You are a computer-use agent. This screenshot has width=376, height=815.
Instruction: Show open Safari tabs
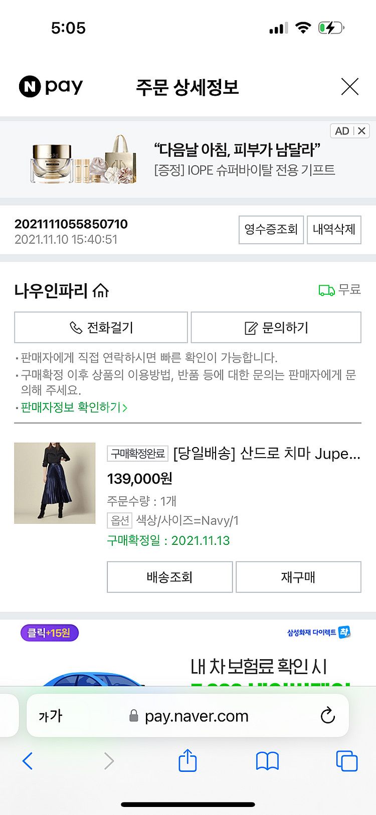point(346,761)
